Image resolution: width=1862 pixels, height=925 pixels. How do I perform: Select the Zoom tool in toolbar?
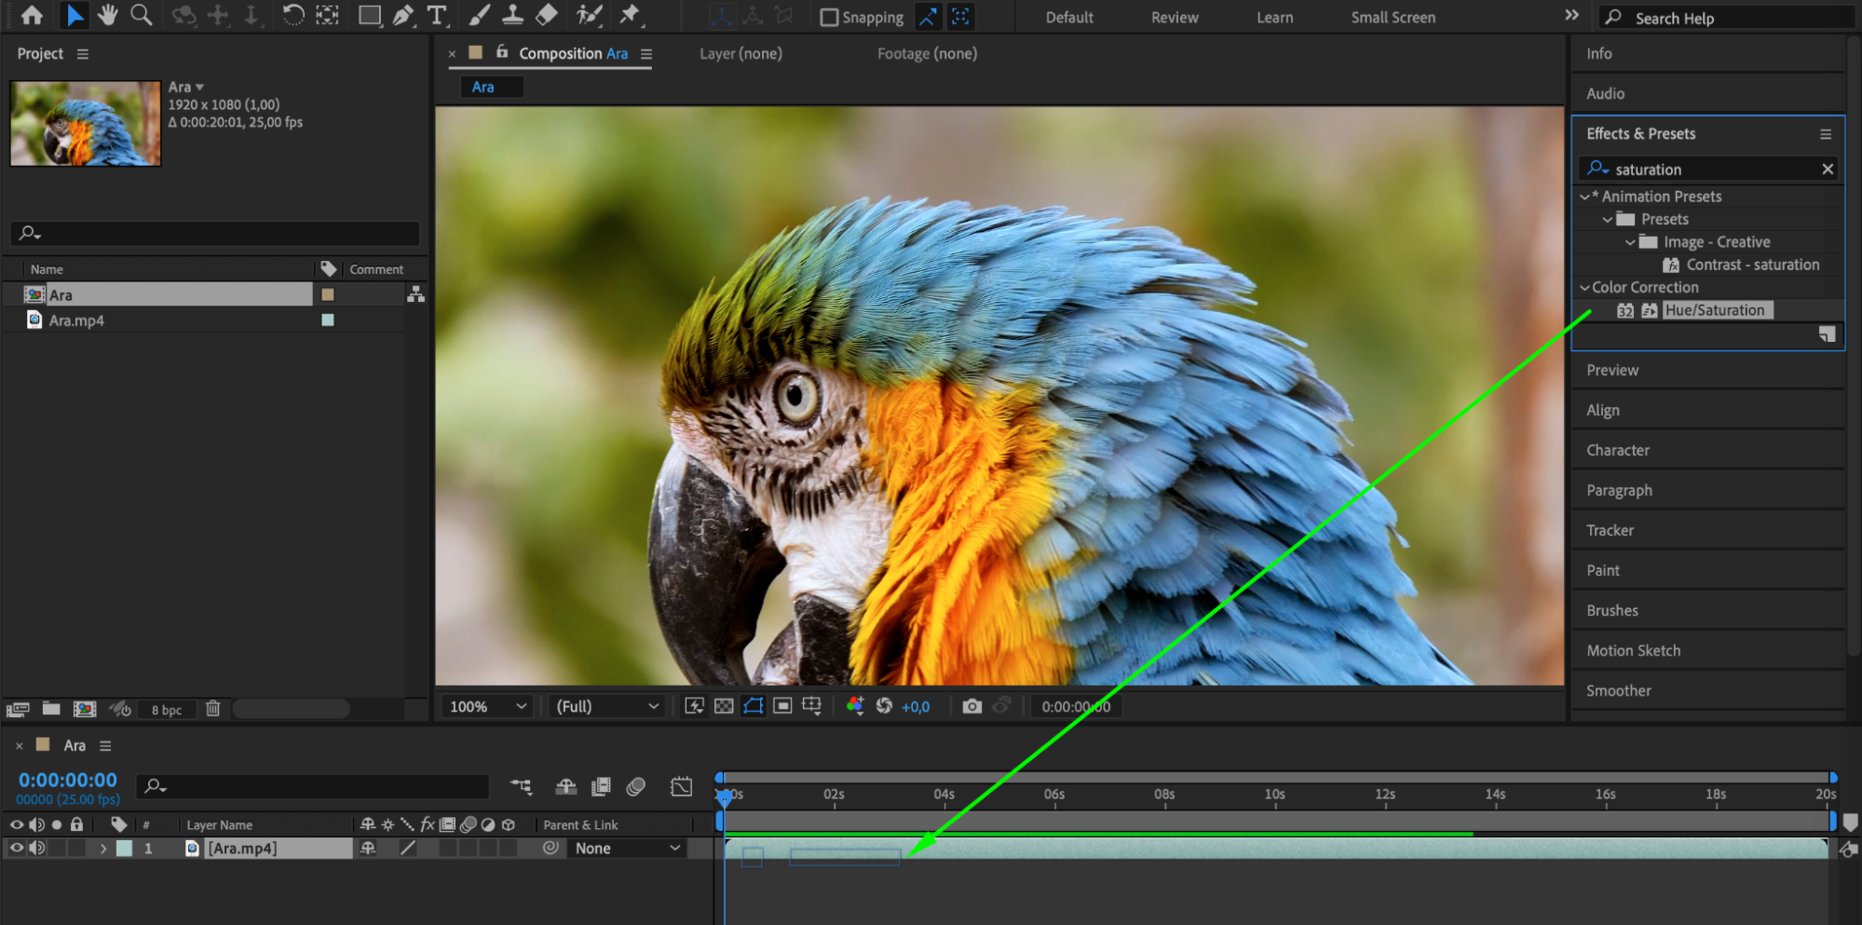(x=142, y=15)
